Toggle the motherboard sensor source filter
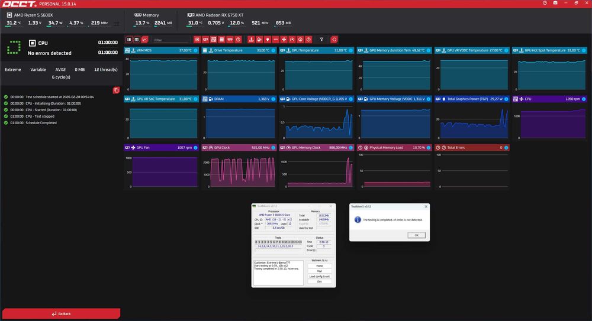The image size is (592, 321). [x=214, y=40]
